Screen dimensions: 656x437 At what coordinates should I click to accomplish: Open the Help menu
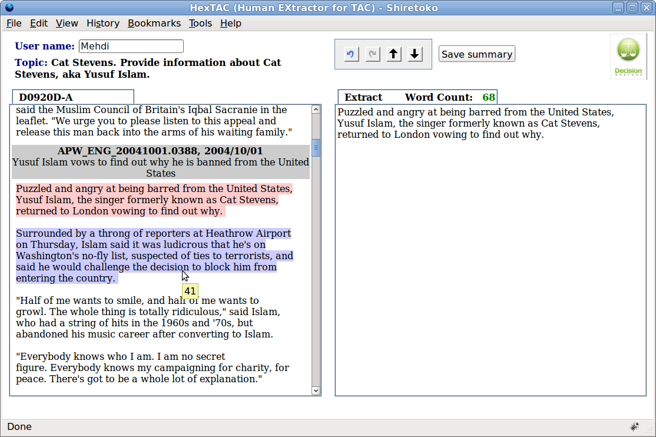[x=230, y=24]
